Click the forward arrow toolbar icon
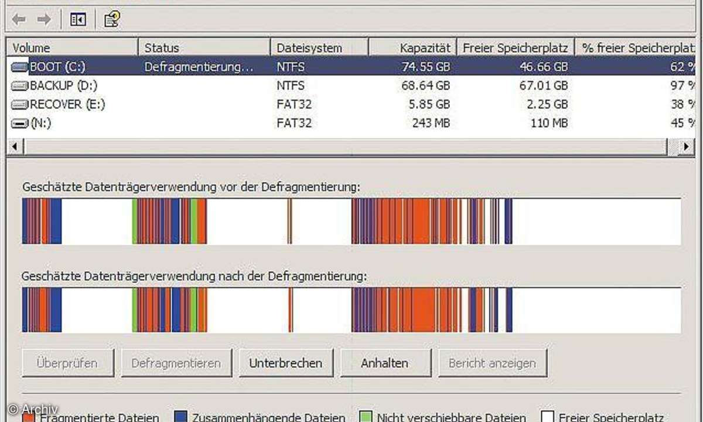Screen dimensions: 703x422 click(44, 20)
